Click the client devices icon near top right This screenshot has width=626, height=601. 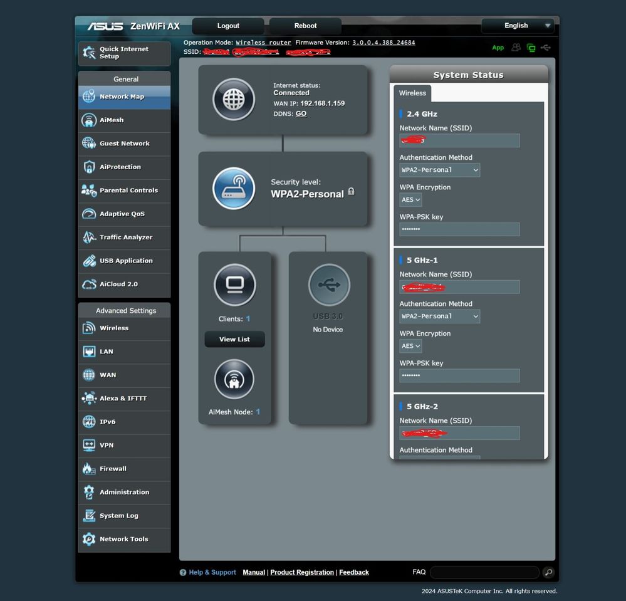click(x=516, y=47)
